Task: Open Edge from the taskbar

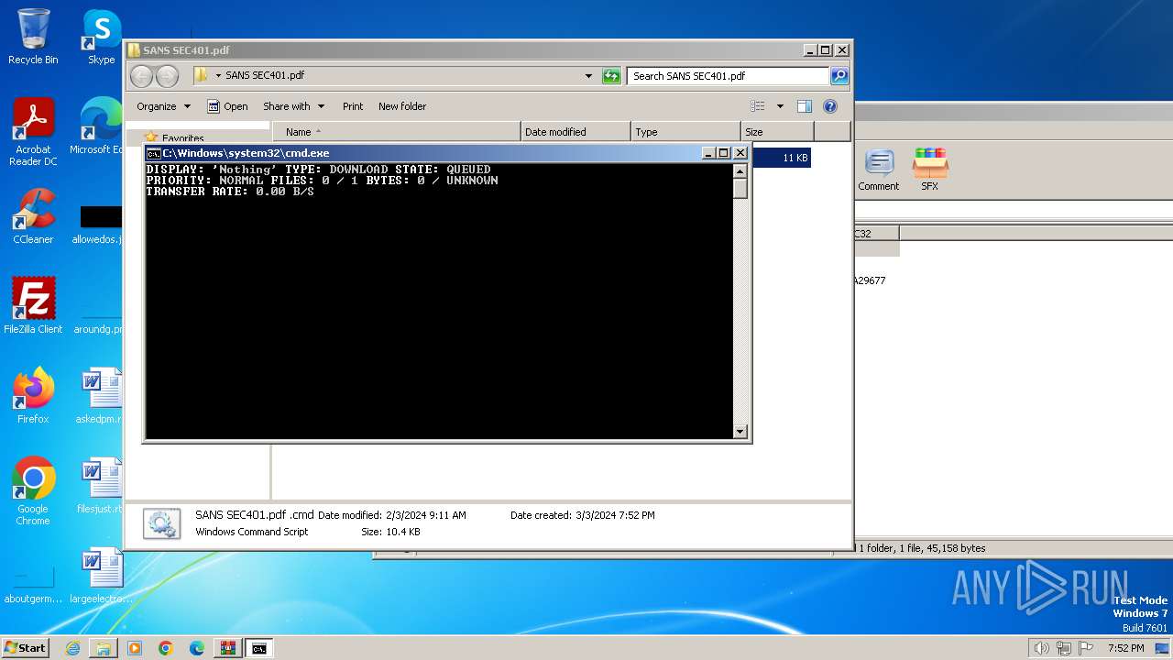Action: (197, 648)
